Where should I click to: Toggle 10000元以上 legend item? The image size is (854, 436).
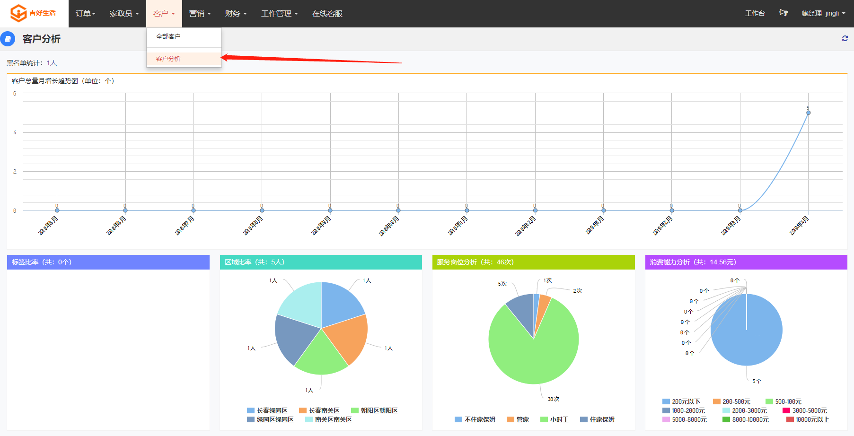tap(808, 419)
